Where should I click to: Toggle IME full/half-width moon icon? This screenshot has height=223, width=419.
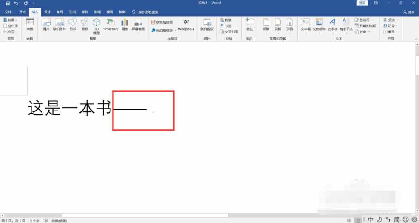point(379,219)
